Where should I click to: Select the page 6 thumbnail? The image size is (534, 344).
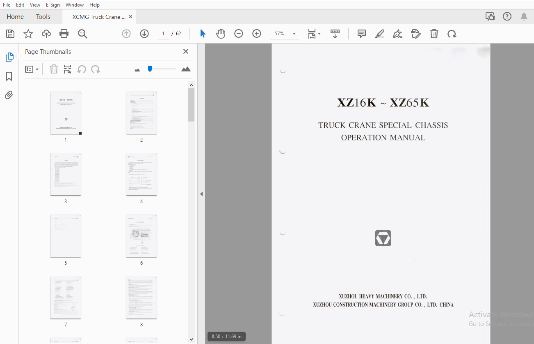(x=141, y=236)
